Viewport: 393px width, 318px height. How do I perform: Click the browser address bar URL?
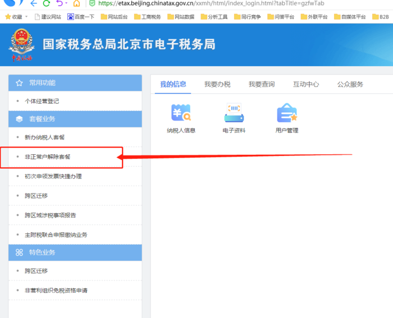pyautogui.click(x=211, y=3)
